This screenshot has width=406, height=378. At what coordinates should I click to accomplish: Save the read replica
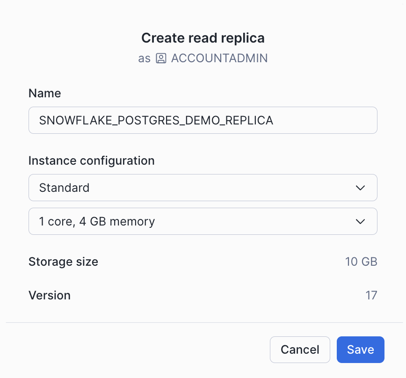tap(360, 349)
